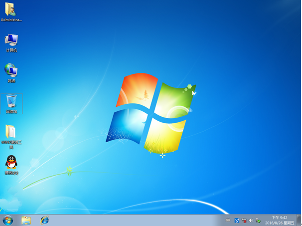Viewport: 302px width, 226px height.
Task: Open the Administrator folder on desktop
Action: click(x=11, y=12)
